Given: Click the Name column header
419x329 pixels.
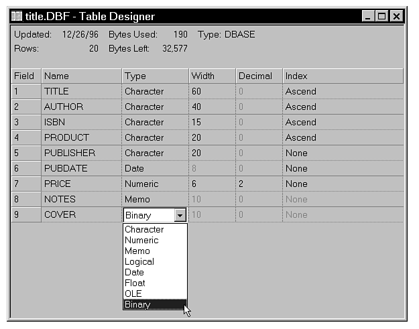Looking at the screenshot, I should (x=81, y=76).
